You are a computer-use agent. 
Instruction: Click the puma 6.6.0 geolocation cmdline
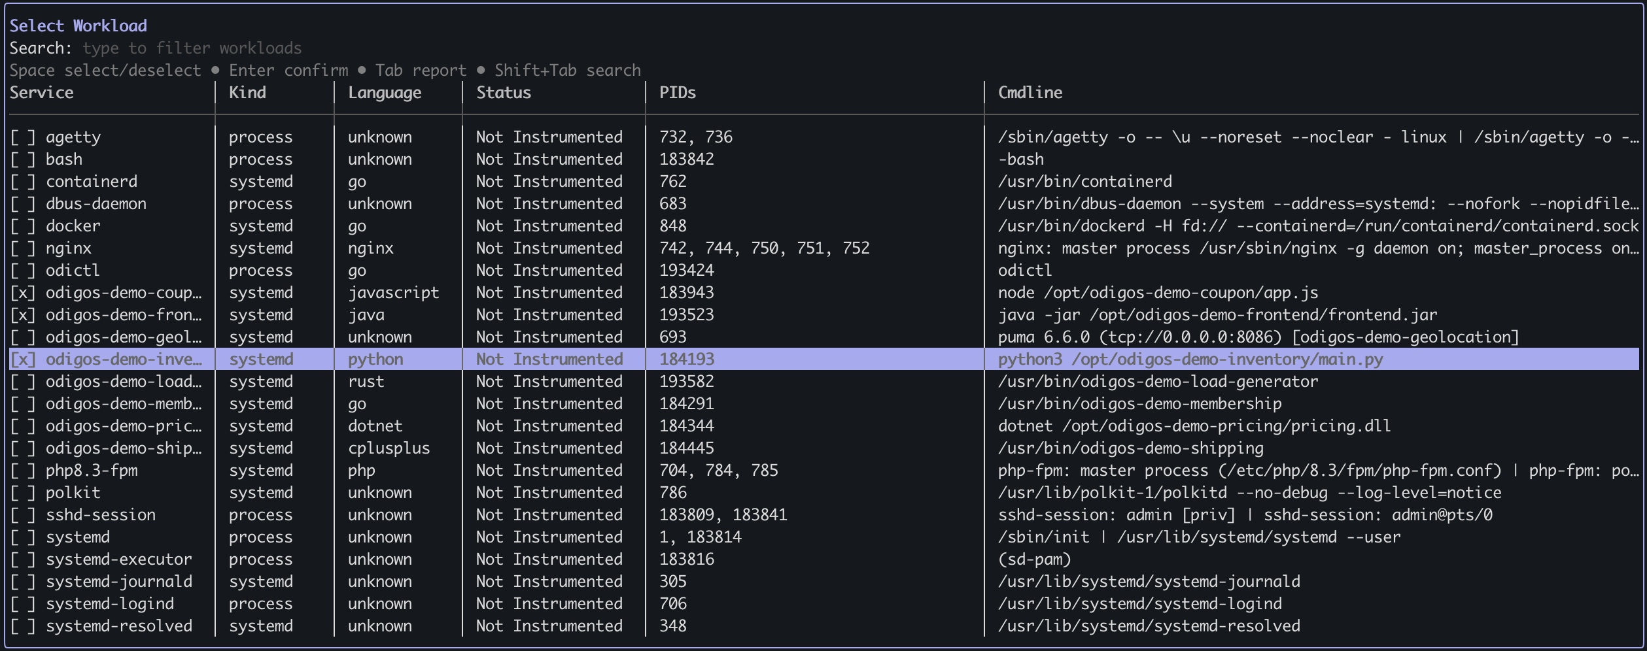(1258, 337)
